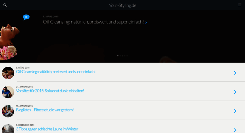Image resolution: width=245 pixels, height=133 pixels.
Task: Click the Blogilates round article thumbnail
Action: click(x=8, y=111)
